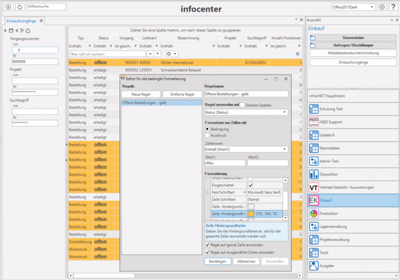Click the Neue Regel button

click(x=141, y=94)
